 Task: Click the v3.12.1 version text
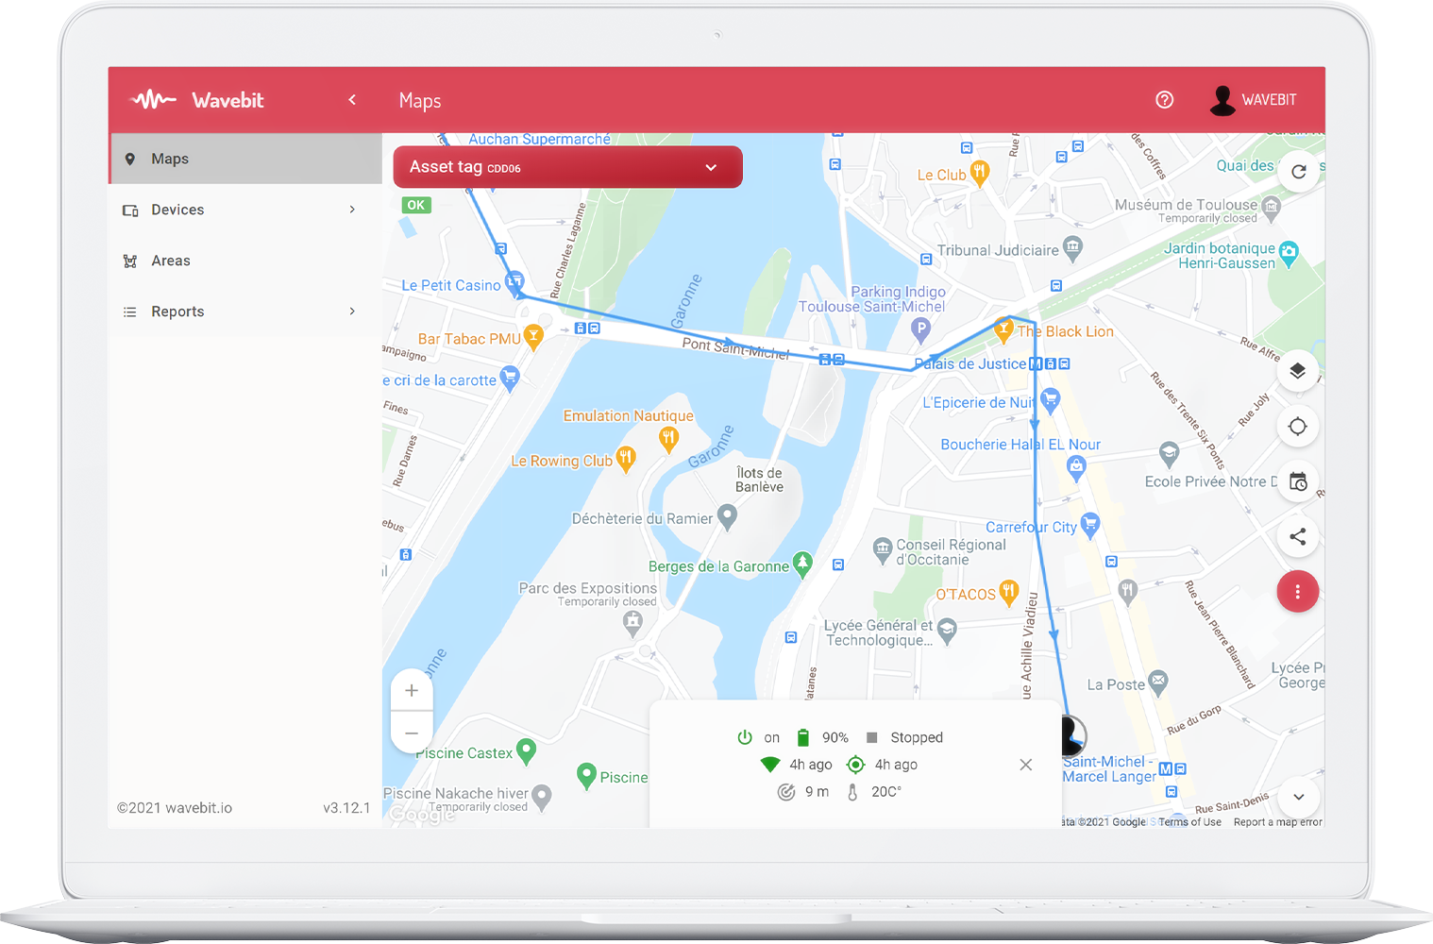(x=346, y=808)
